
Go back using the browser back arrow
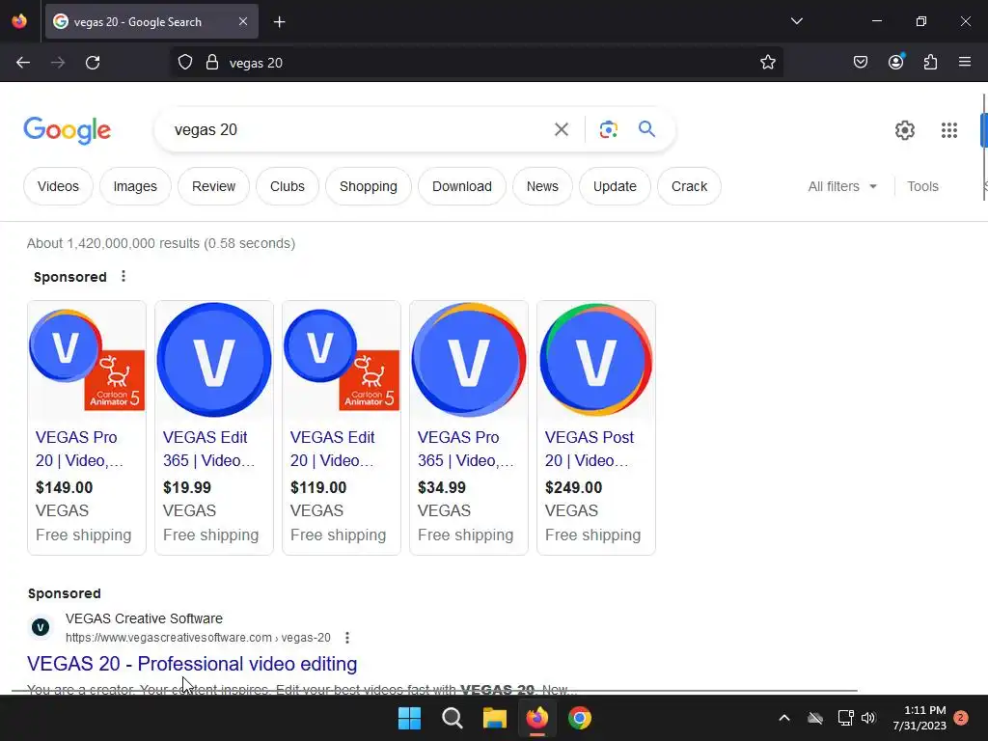coord(23,63)
